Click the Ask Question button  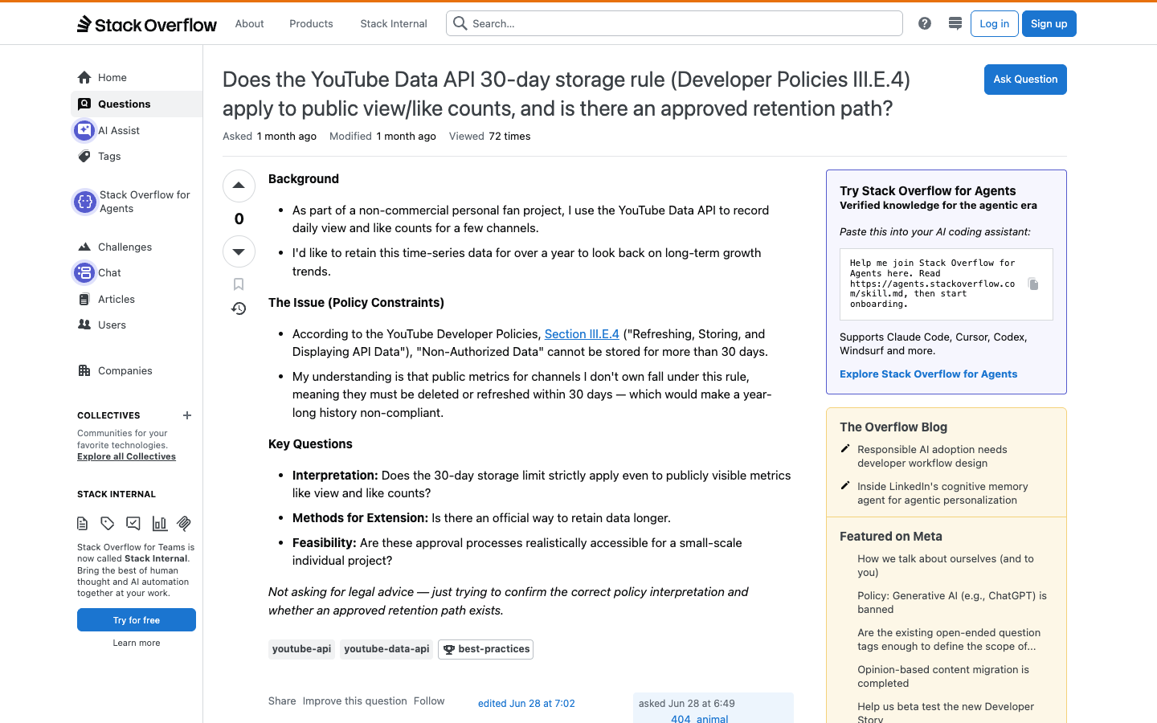(1025, 79)
